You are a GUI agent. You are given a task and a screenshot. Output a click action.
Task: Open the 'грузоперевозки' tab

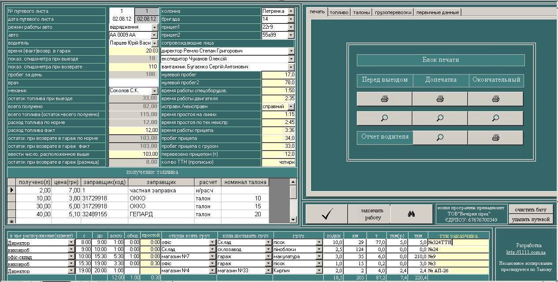pyautogui.click(x=393, y=12)
